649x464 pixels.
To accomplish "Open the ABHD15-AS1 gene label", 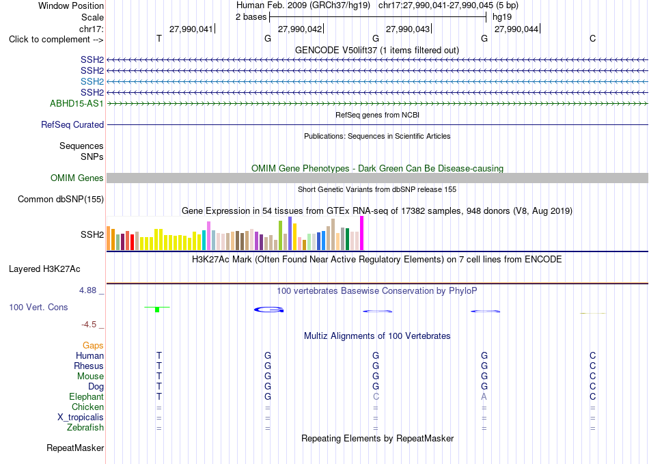I will (x=77, y=103).
